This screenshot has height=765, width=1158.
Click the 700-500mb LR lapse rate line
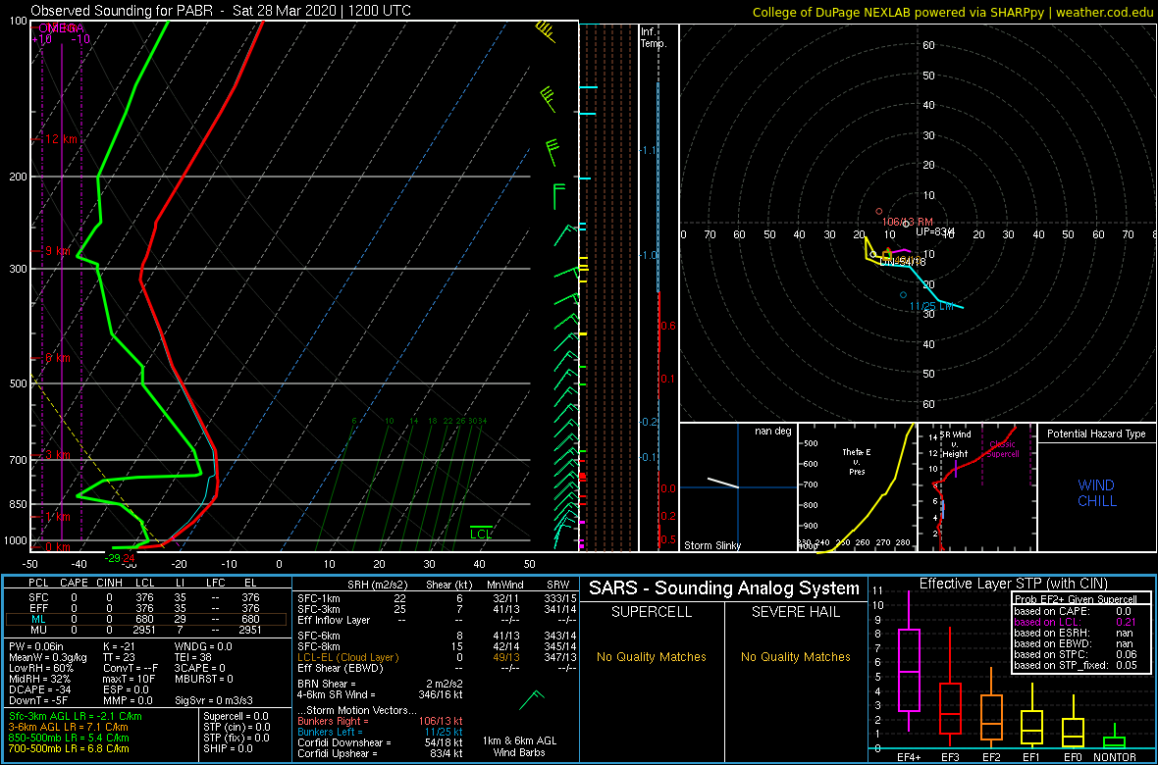[x=69, y=747]
